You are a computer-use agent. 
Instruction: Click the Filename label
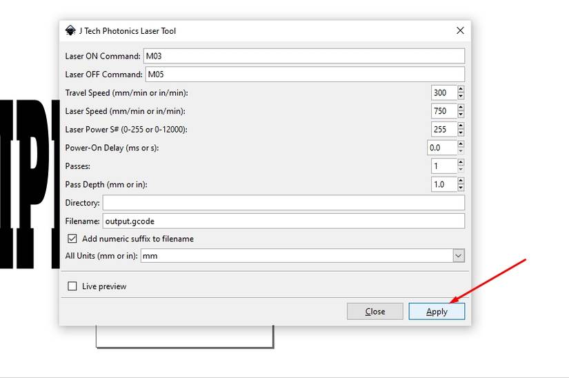(82, 221)
